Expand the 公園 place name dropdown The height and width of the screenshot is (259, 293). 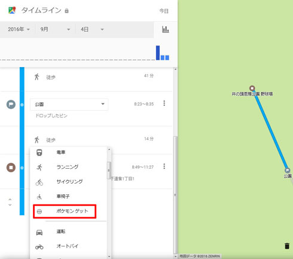[69, 104]
